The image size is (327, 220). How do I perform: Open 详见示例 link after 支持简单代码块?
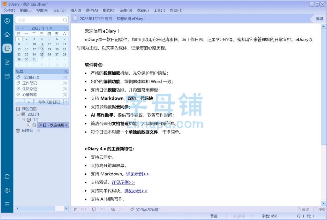tap(136, 191)
